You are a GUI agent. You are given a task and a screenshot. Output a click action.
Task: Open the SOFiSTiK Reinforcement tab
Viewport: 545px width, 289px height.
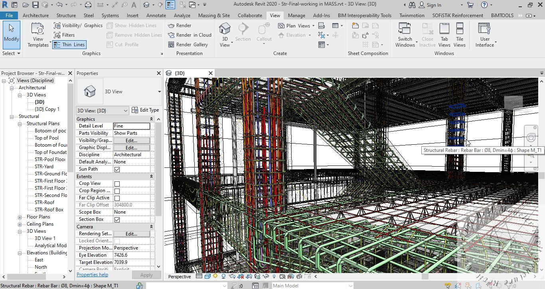click(x=458, y=15)
